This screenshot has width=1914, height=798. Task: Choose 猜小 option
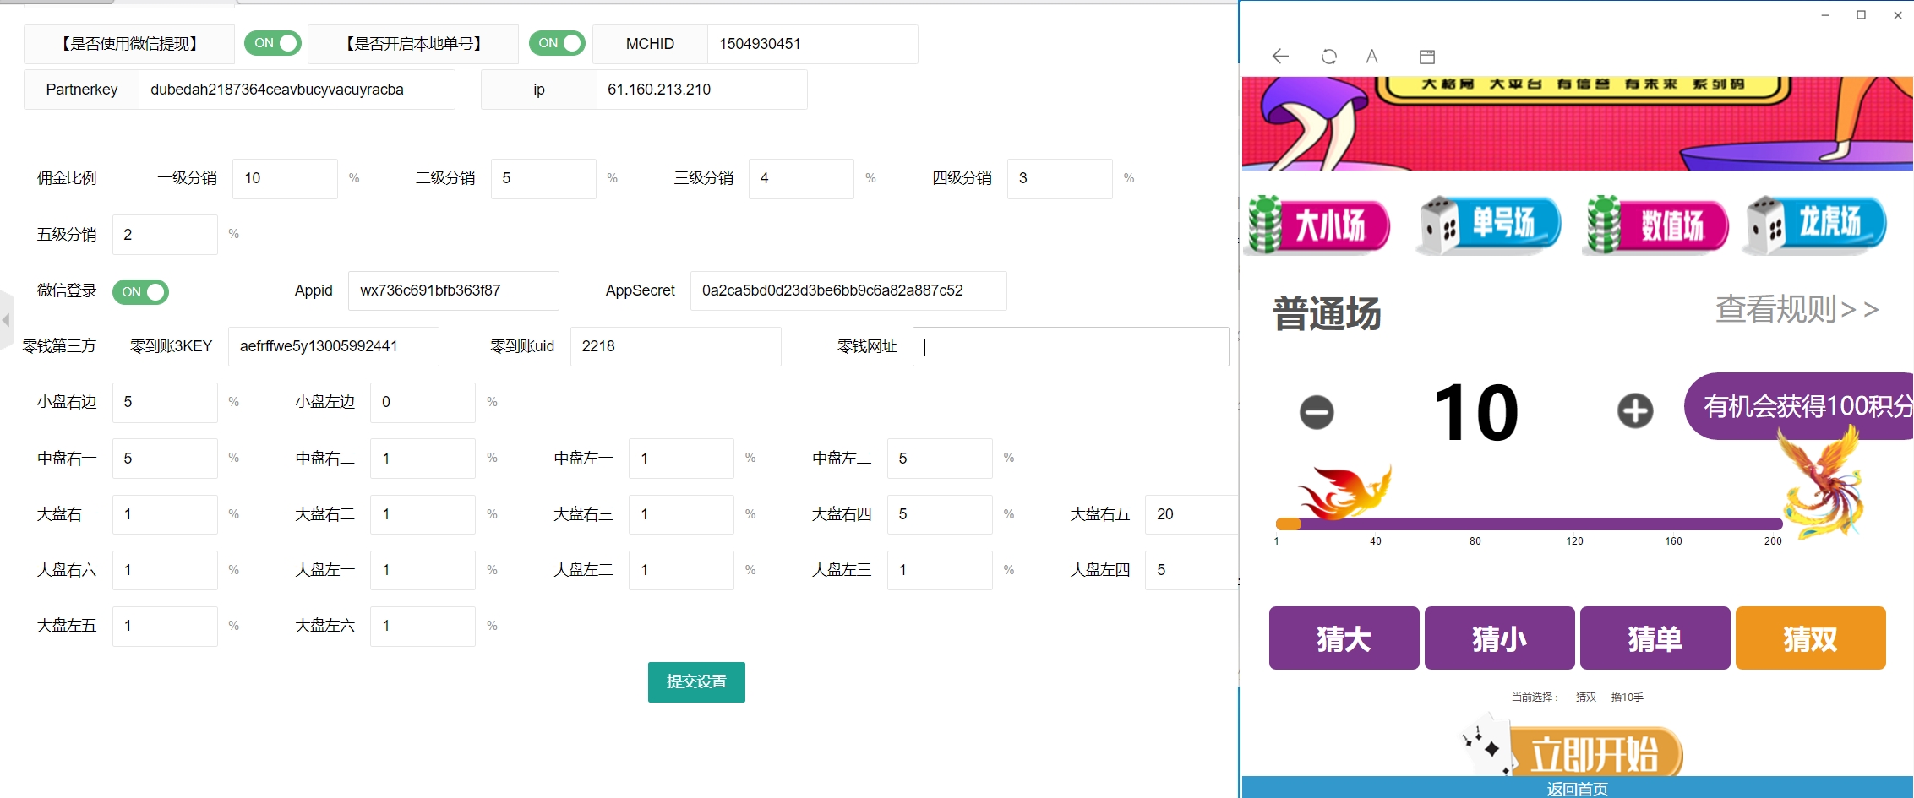click(x=1499, y=638)
